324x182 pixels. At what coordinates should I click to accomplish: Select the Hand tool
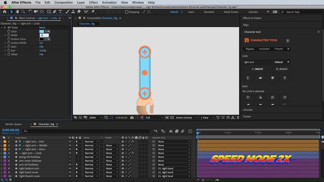pyautogui.click(x=17, y=12)
